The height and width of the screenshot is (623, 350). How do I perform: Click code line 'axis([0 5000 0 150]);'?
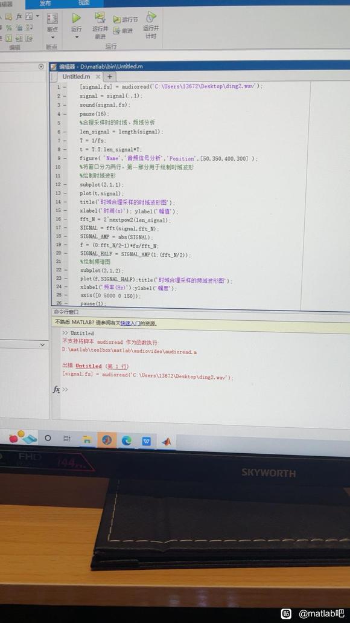110,296
